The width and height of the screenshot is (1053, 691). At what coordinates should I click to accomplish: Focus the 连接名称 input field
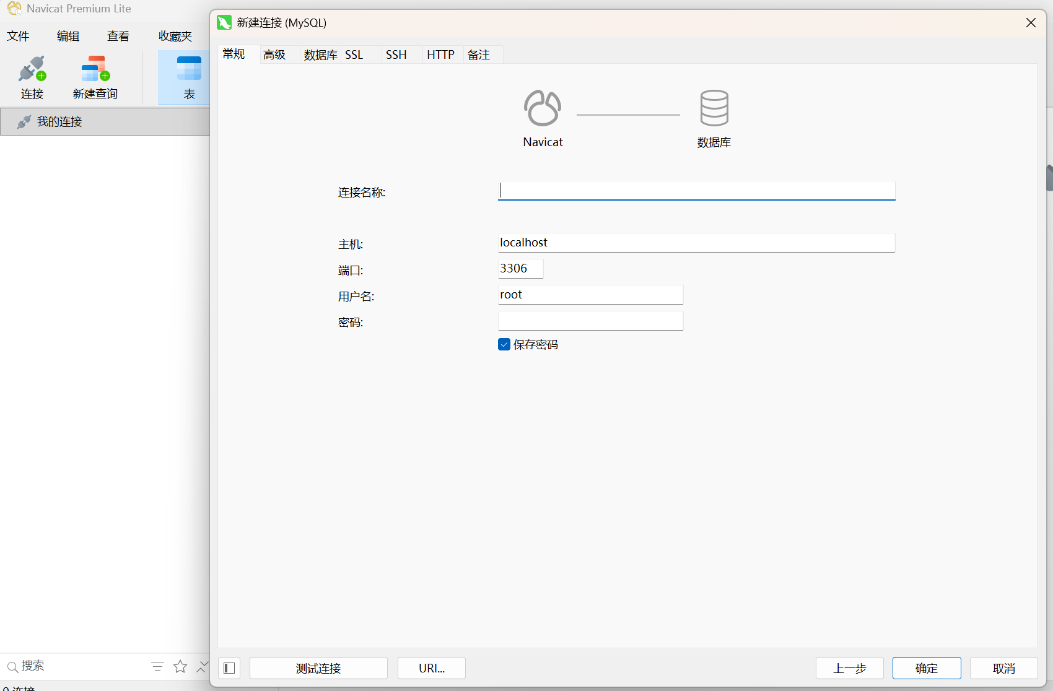(x=697, y=191)
